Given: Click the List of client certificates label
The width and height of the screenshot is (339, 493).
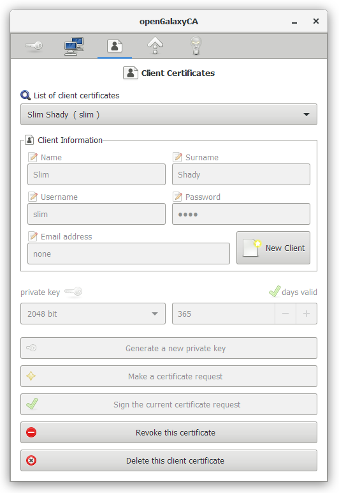Looking at the screenshot, I should pos(76,95).
